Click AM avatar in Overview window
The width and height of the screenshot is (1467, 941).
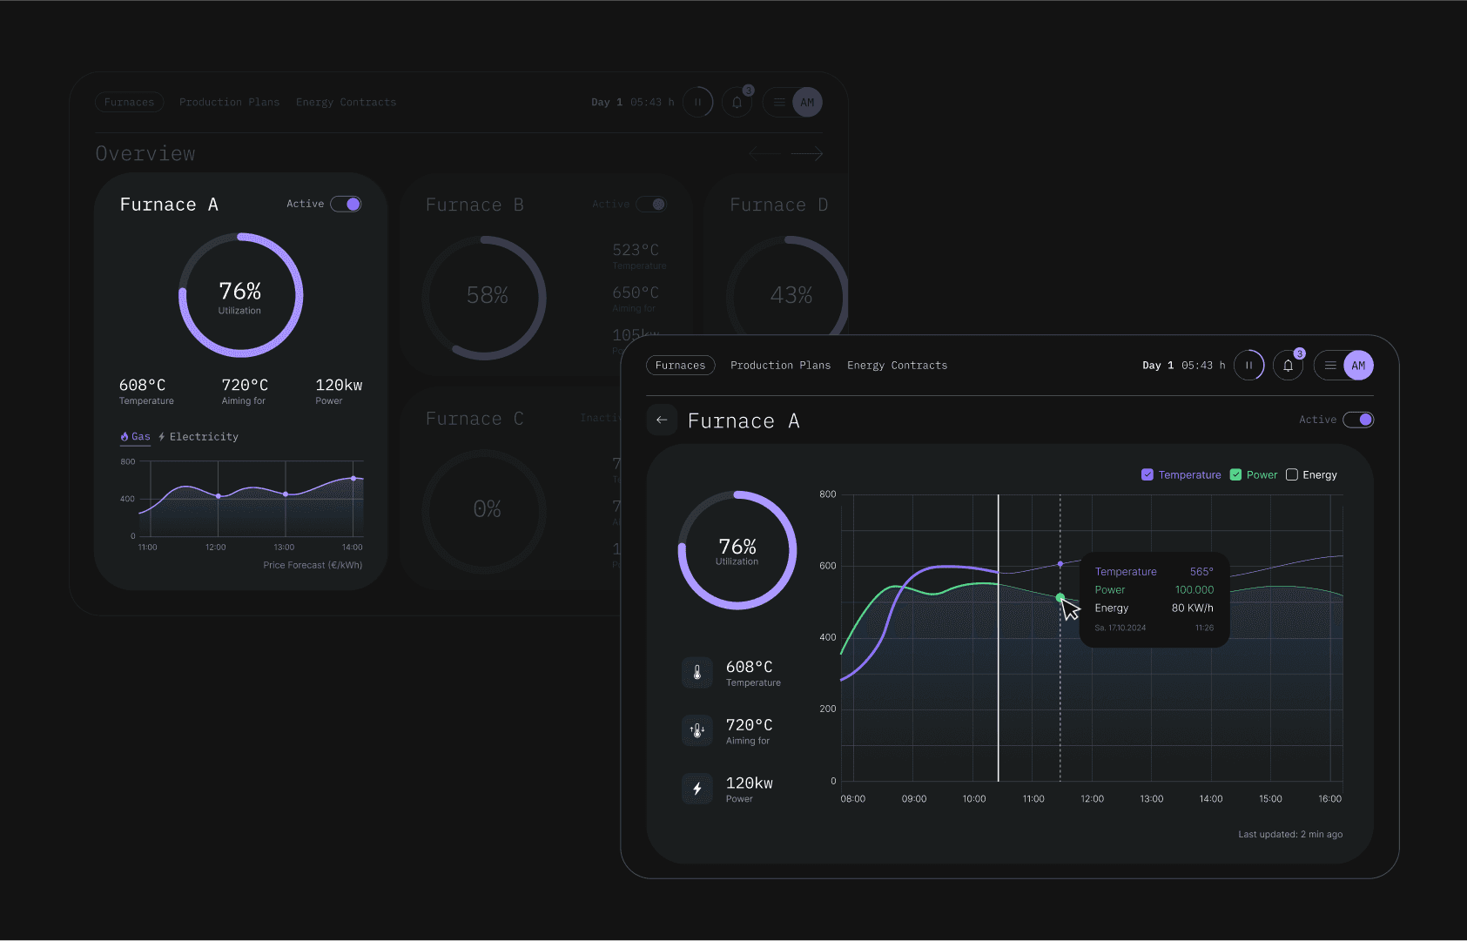point(807,102)
